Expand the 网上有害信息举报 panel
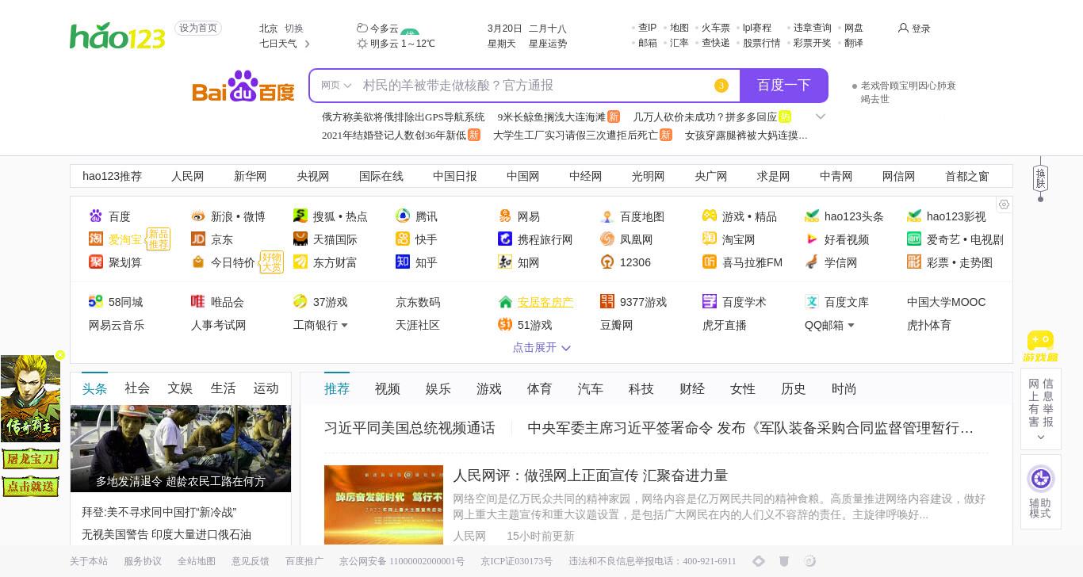 (1041, 438)
